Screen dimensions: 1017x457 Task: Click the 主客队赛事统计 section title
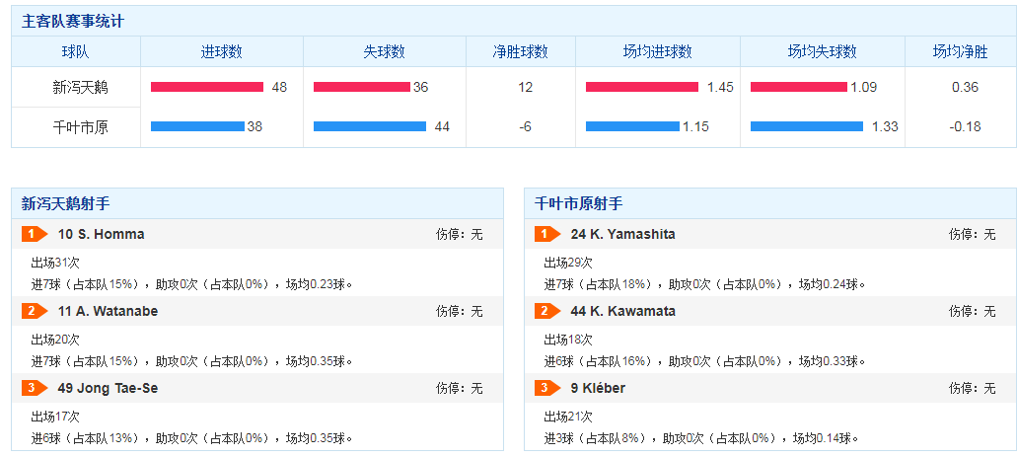(x=73, y=21)
